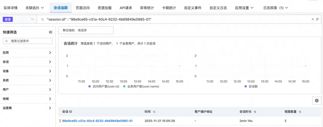Screen dimensions: 323x127
Task: Sort the table by 时间 column
Action: click(x=154, y=112)
